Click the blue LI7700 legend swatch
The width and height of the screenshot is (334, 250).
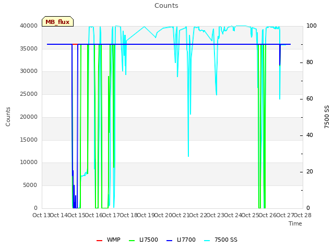(x=169, y=241)
